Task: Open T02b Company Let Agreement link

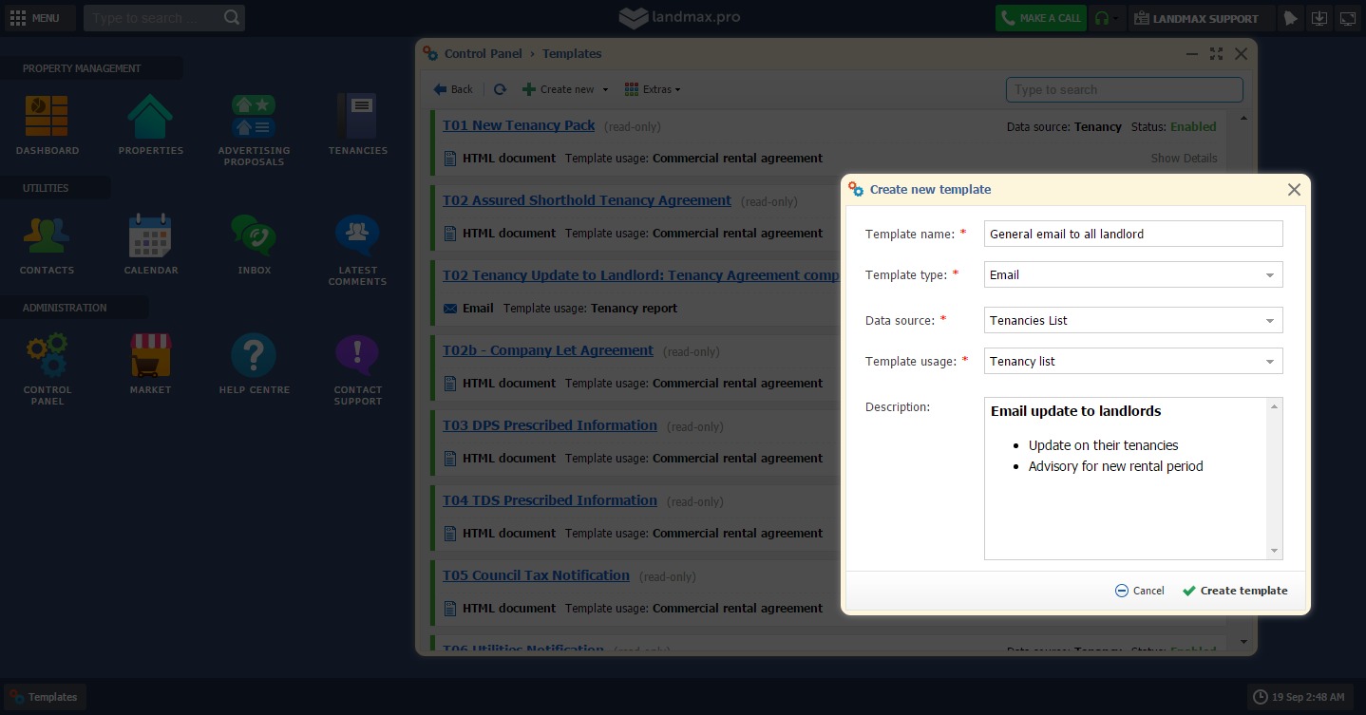Action: pos(548,350)
